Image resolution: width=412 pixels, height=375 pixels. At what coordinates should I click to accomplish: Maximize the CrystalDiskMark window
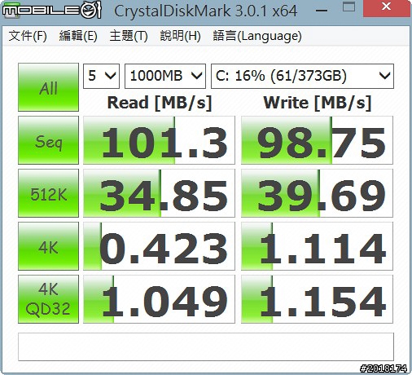[x=348, y=7]
